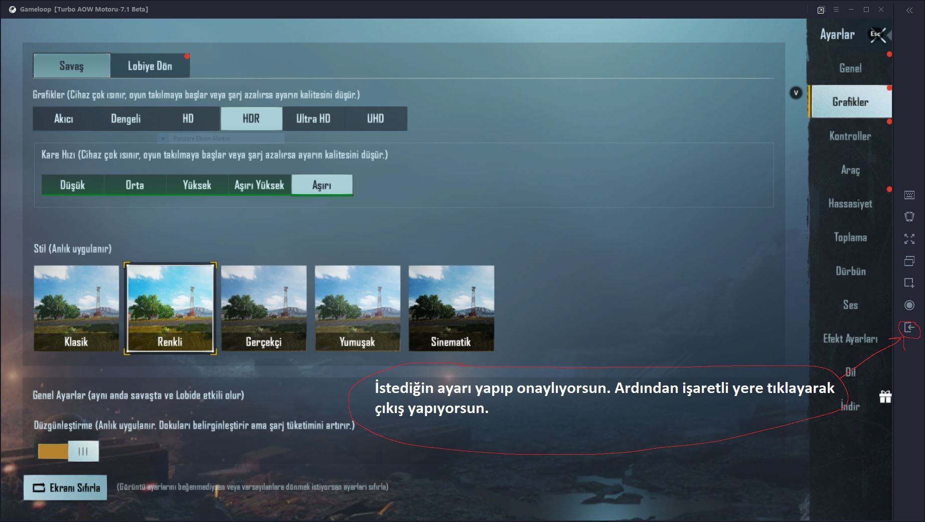Choose the Yumuşak style thumbnail
The height and width of the screenshot is (522, 925).
click(x=358, y=308)
